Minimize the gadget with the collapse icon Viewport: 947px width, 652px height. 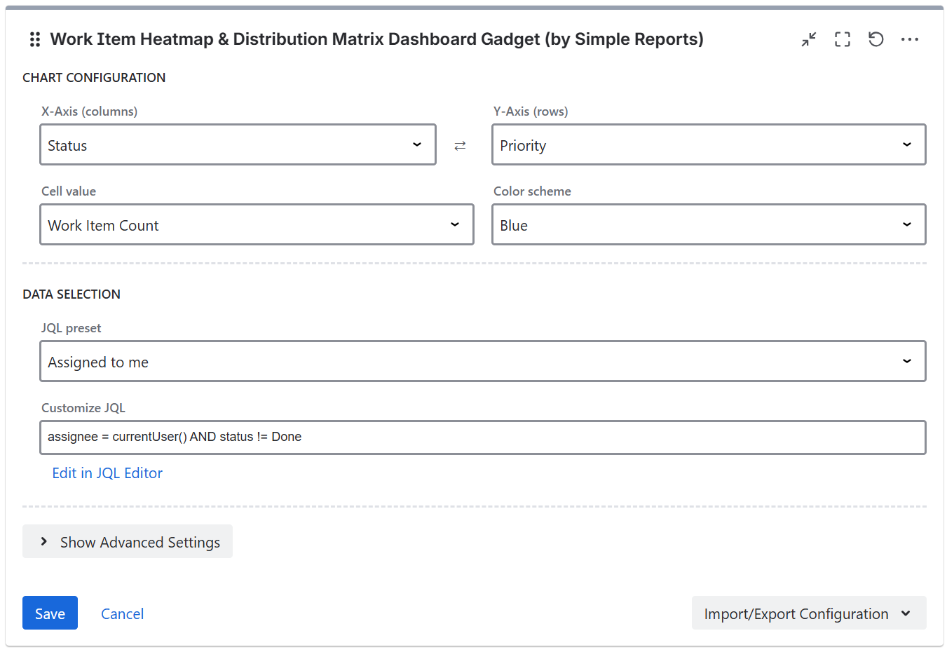pos(809,40)
